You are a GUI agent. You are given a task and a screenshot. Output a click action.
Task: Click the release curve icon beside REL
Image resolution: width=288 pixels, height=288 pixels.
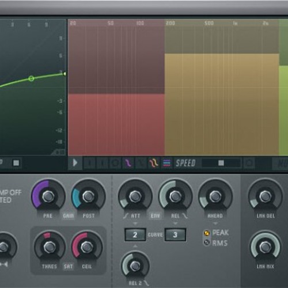(185, 216)
